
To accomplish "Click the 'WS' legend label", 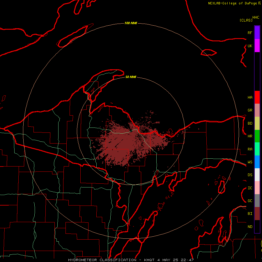I will (250, 162).
